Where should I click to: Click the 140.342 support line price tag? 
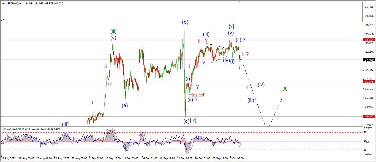pyautogui.click(x=369, y=117)
